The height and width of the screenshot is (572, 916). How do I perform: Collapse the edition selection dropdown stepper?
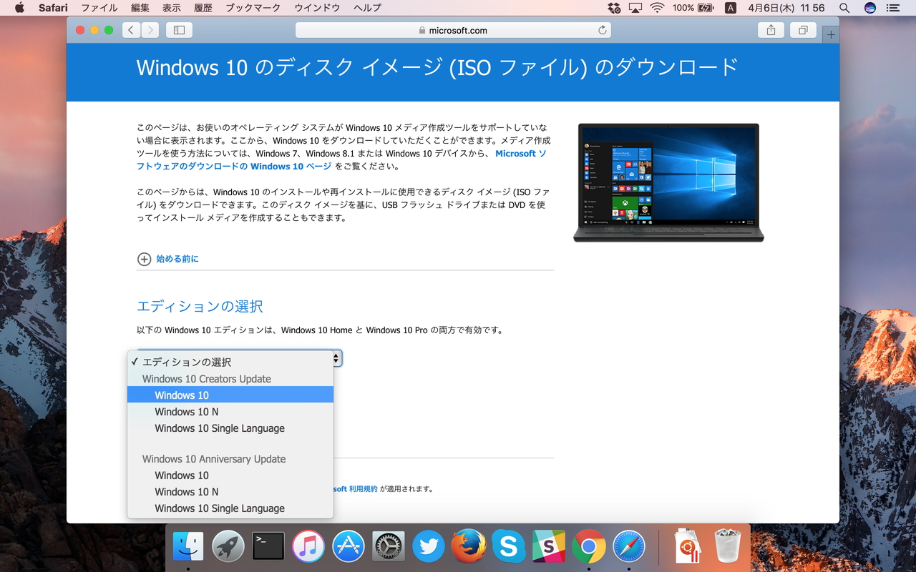336,358
